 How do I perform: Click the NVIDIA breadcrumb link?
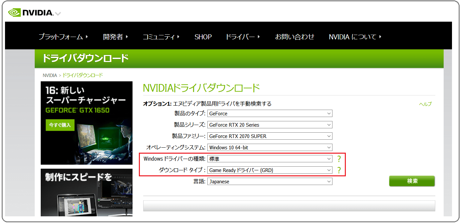(50, 75)
